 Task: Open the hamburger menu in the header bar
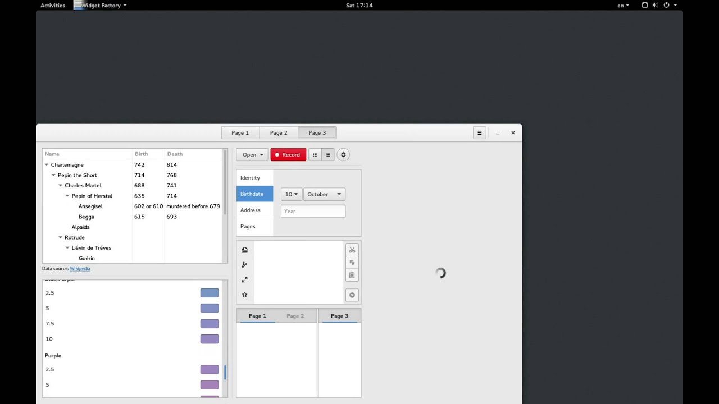tap(479, 133)
